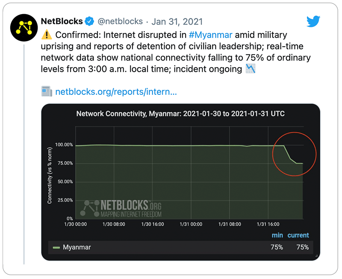This screenshot has width=342, height=279.
Task: Sort by the current column header
Action: [x=298, y=235]
